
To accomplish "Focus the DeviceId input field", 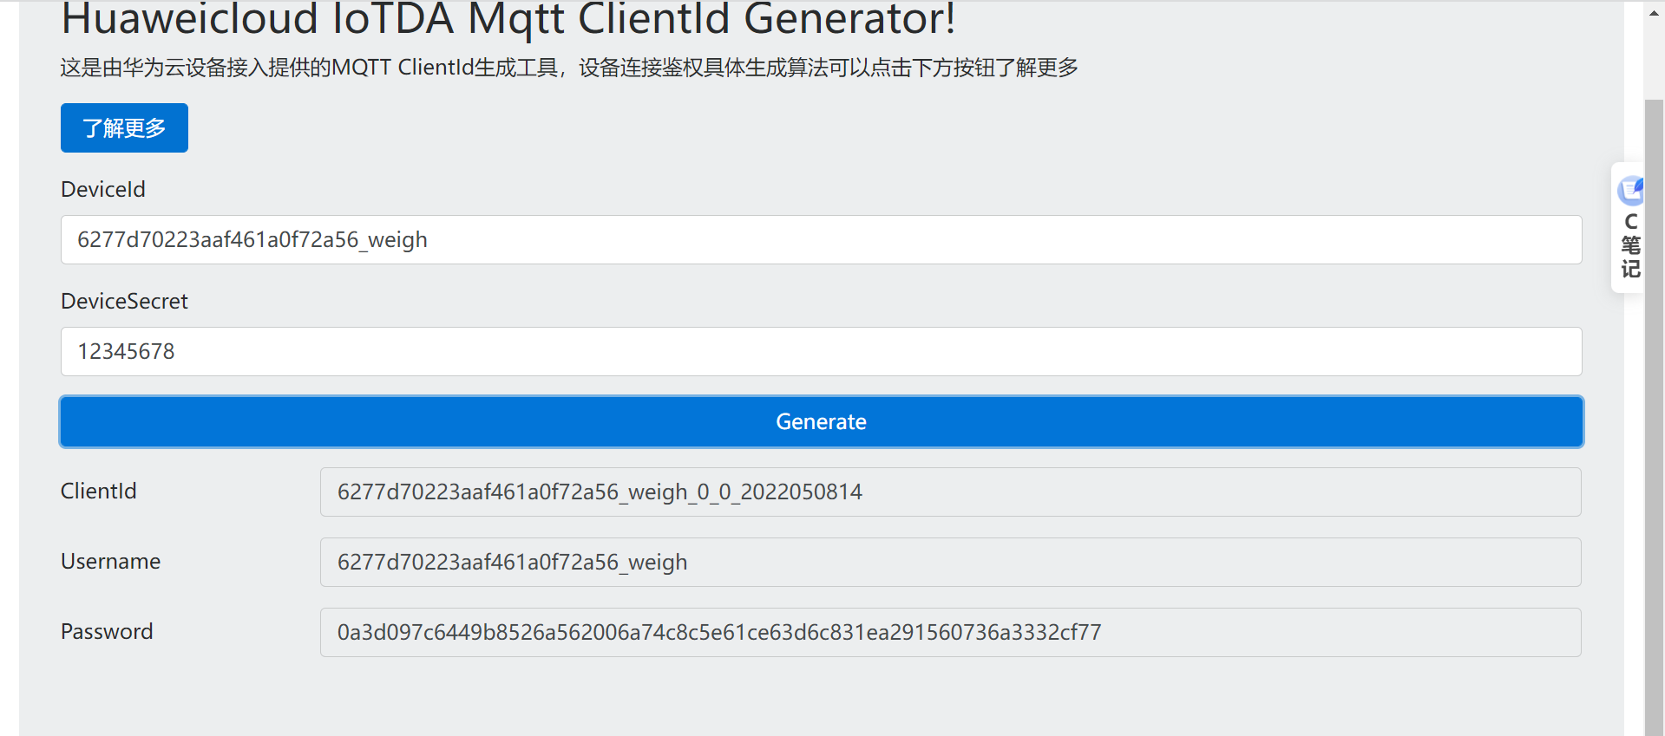I will [x=822, y=240].
